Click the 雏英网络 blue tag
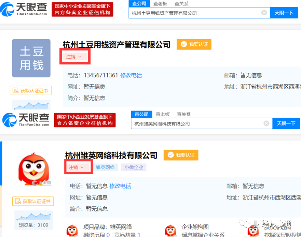Viewport: 301px width, 237px height. coord(105,167)
